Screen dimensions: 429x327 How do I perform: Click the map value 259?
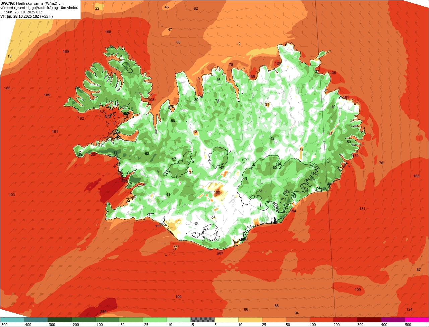[x=103, y=312]
